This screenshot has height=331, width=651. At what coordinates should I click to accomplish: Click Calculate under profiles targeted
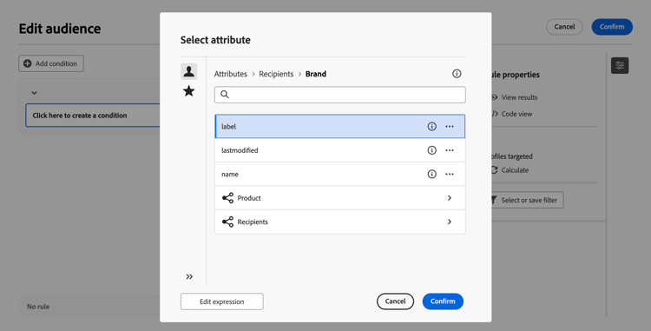tap(515, 170)
